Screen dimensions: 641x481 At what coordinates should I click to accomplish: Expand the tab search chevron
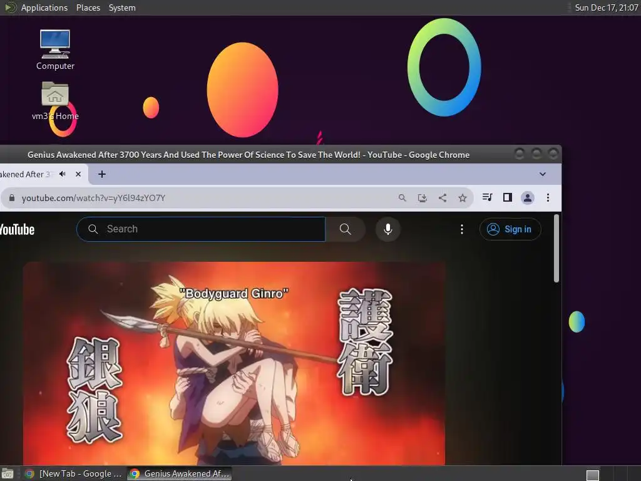[543, 174]
